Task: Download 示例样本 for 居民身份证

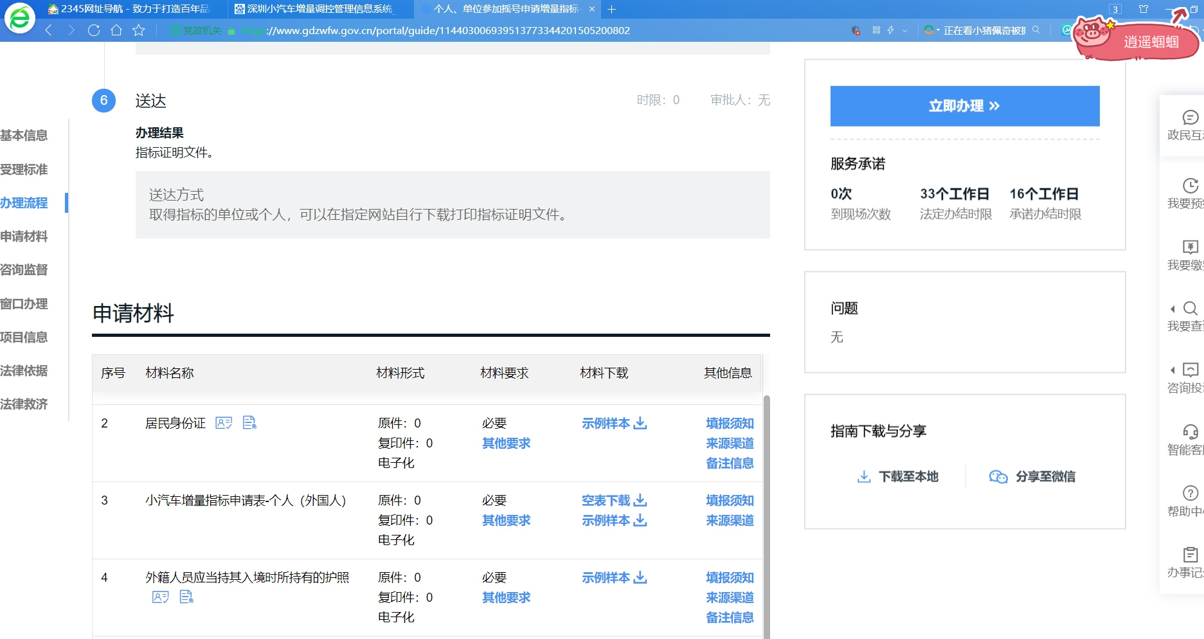Action: [x=615, y=423]
